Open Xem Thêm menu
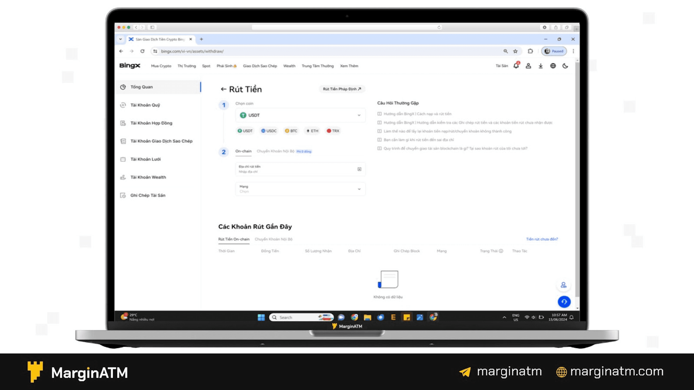This screenshot has height=390, width=694. click(349, 66)
